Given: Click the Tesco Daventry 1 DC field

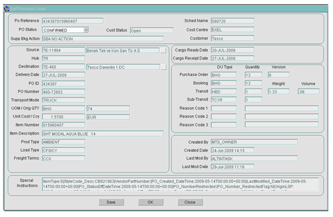Looking at the screenshot, I should tap(123, 67).
